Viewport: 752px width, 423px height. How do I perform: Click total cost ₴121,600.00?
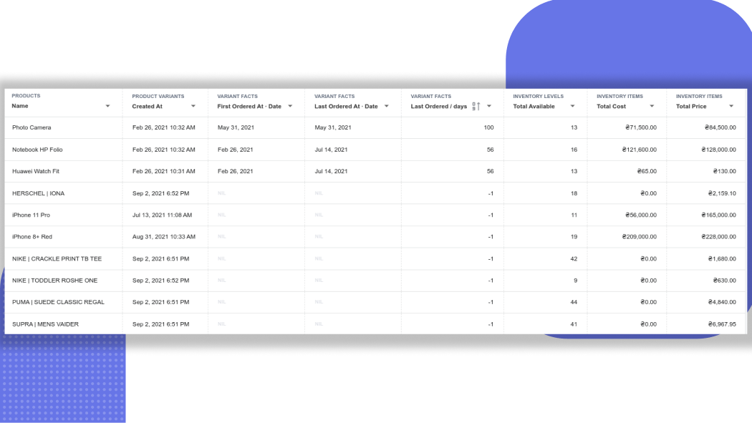click(x=640, y=150)
